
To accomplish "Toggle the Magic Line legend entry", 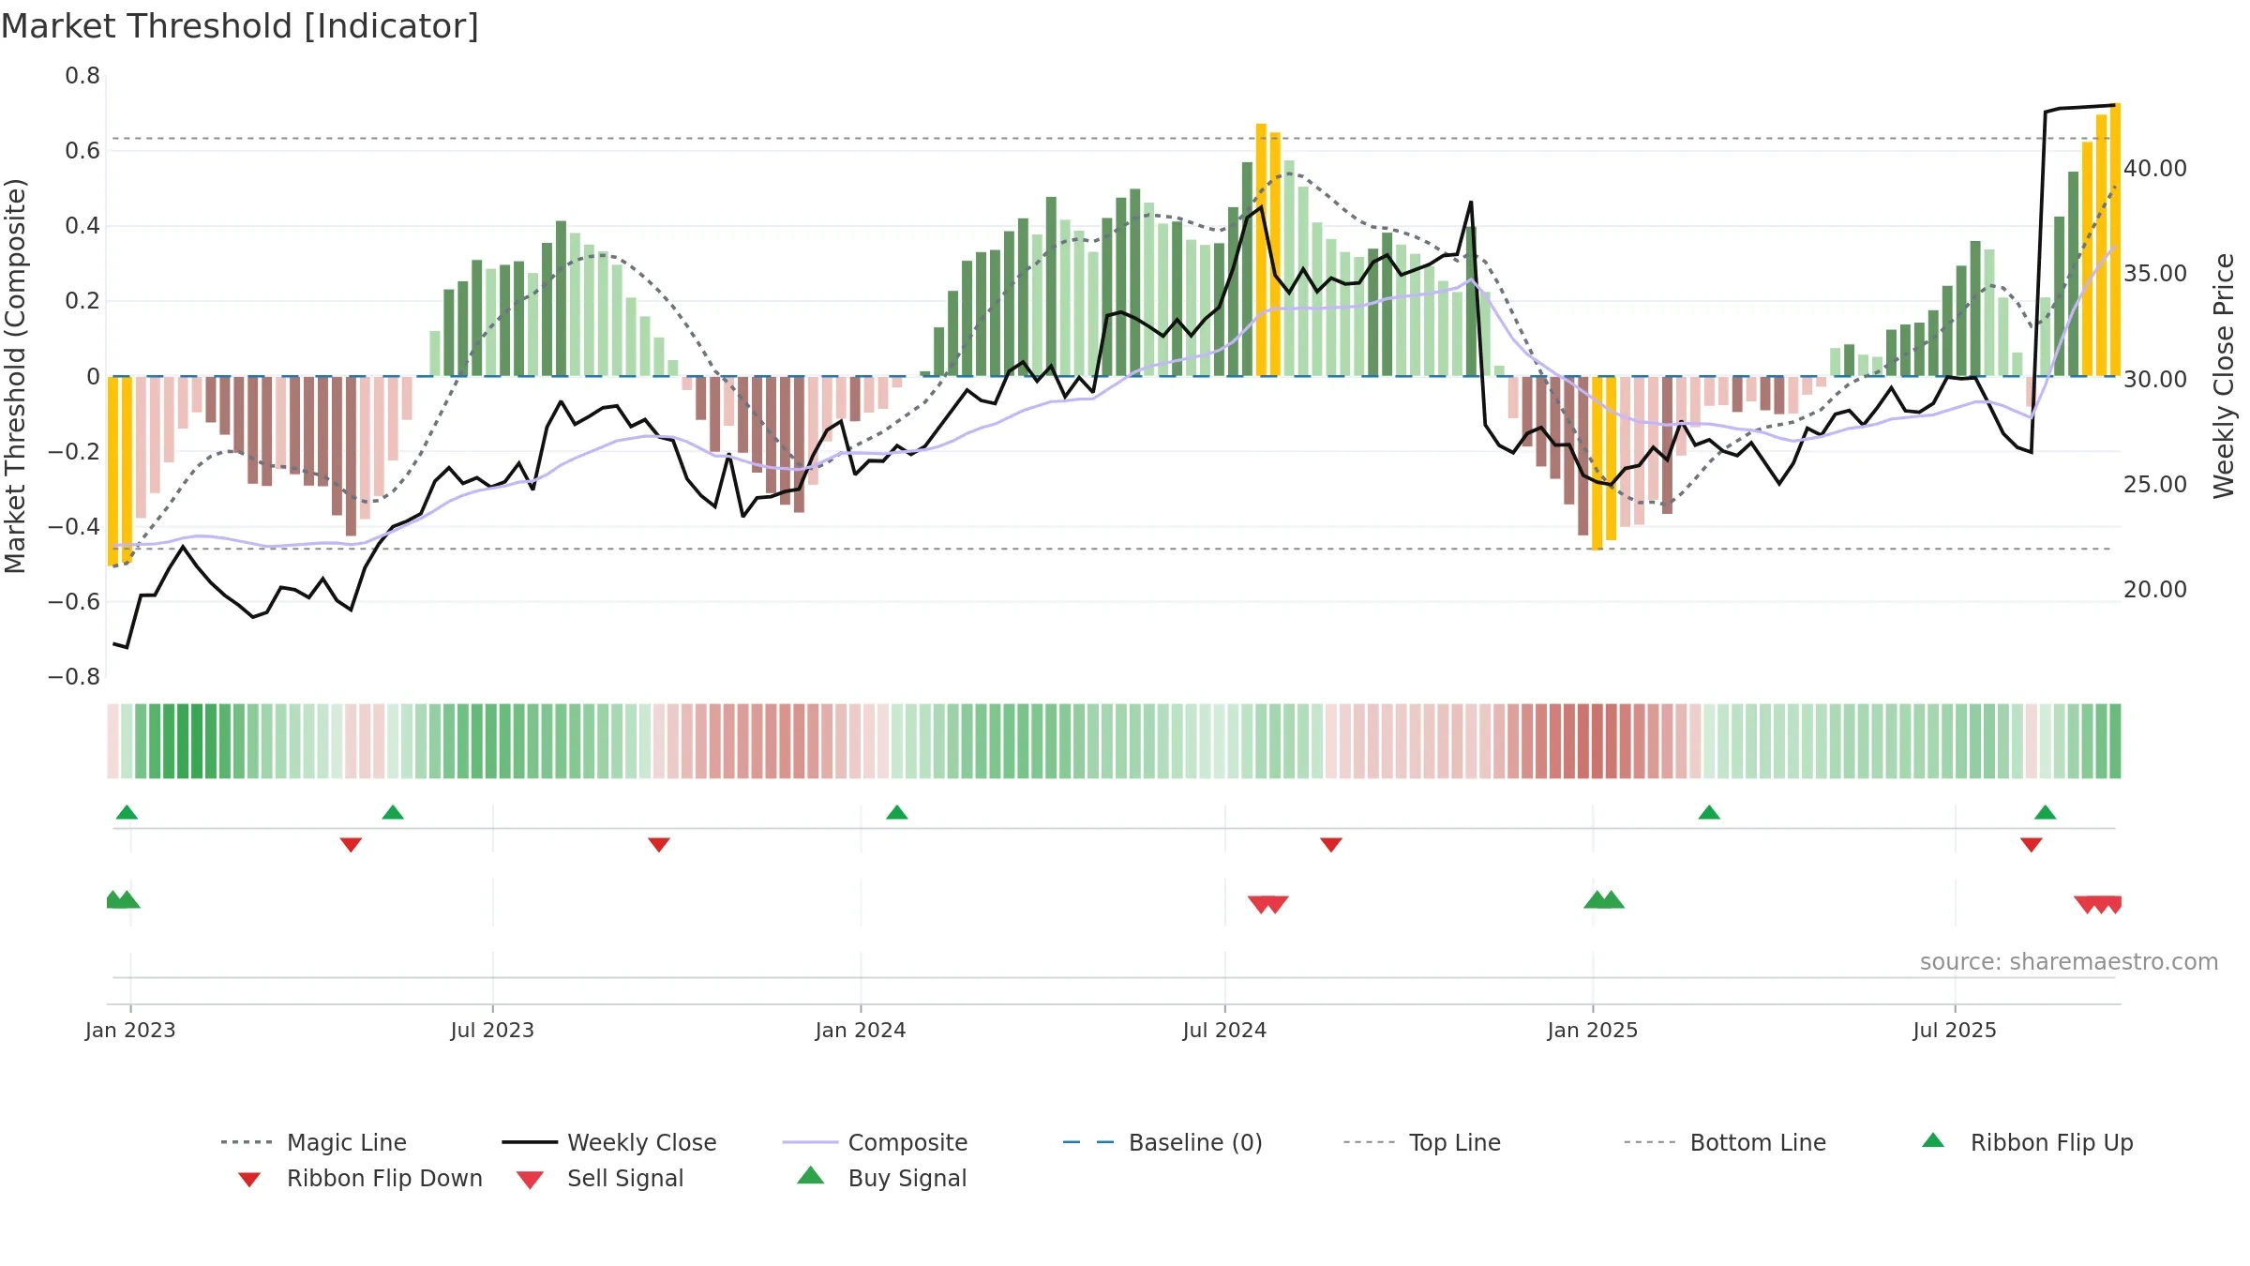I will coord(313,1142).
